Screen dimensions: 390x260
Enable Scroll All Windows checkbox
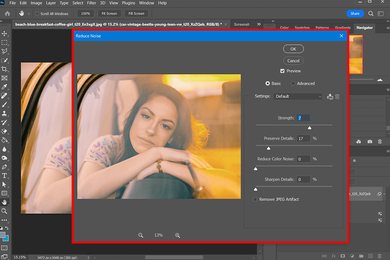(37, 14)
